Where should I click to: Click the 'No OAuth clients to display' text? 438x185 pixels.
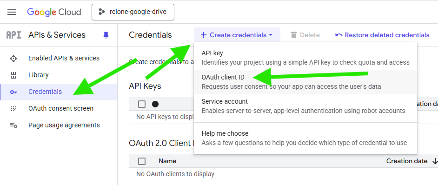point(175,174)
